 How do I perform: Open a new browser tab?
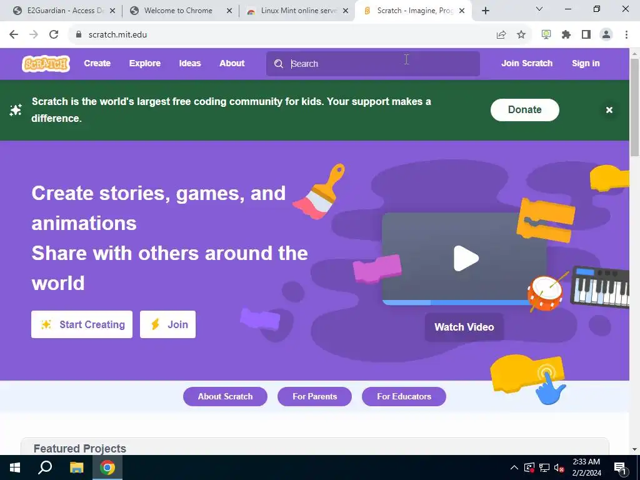pyautogui.click(x=485, y=11)
